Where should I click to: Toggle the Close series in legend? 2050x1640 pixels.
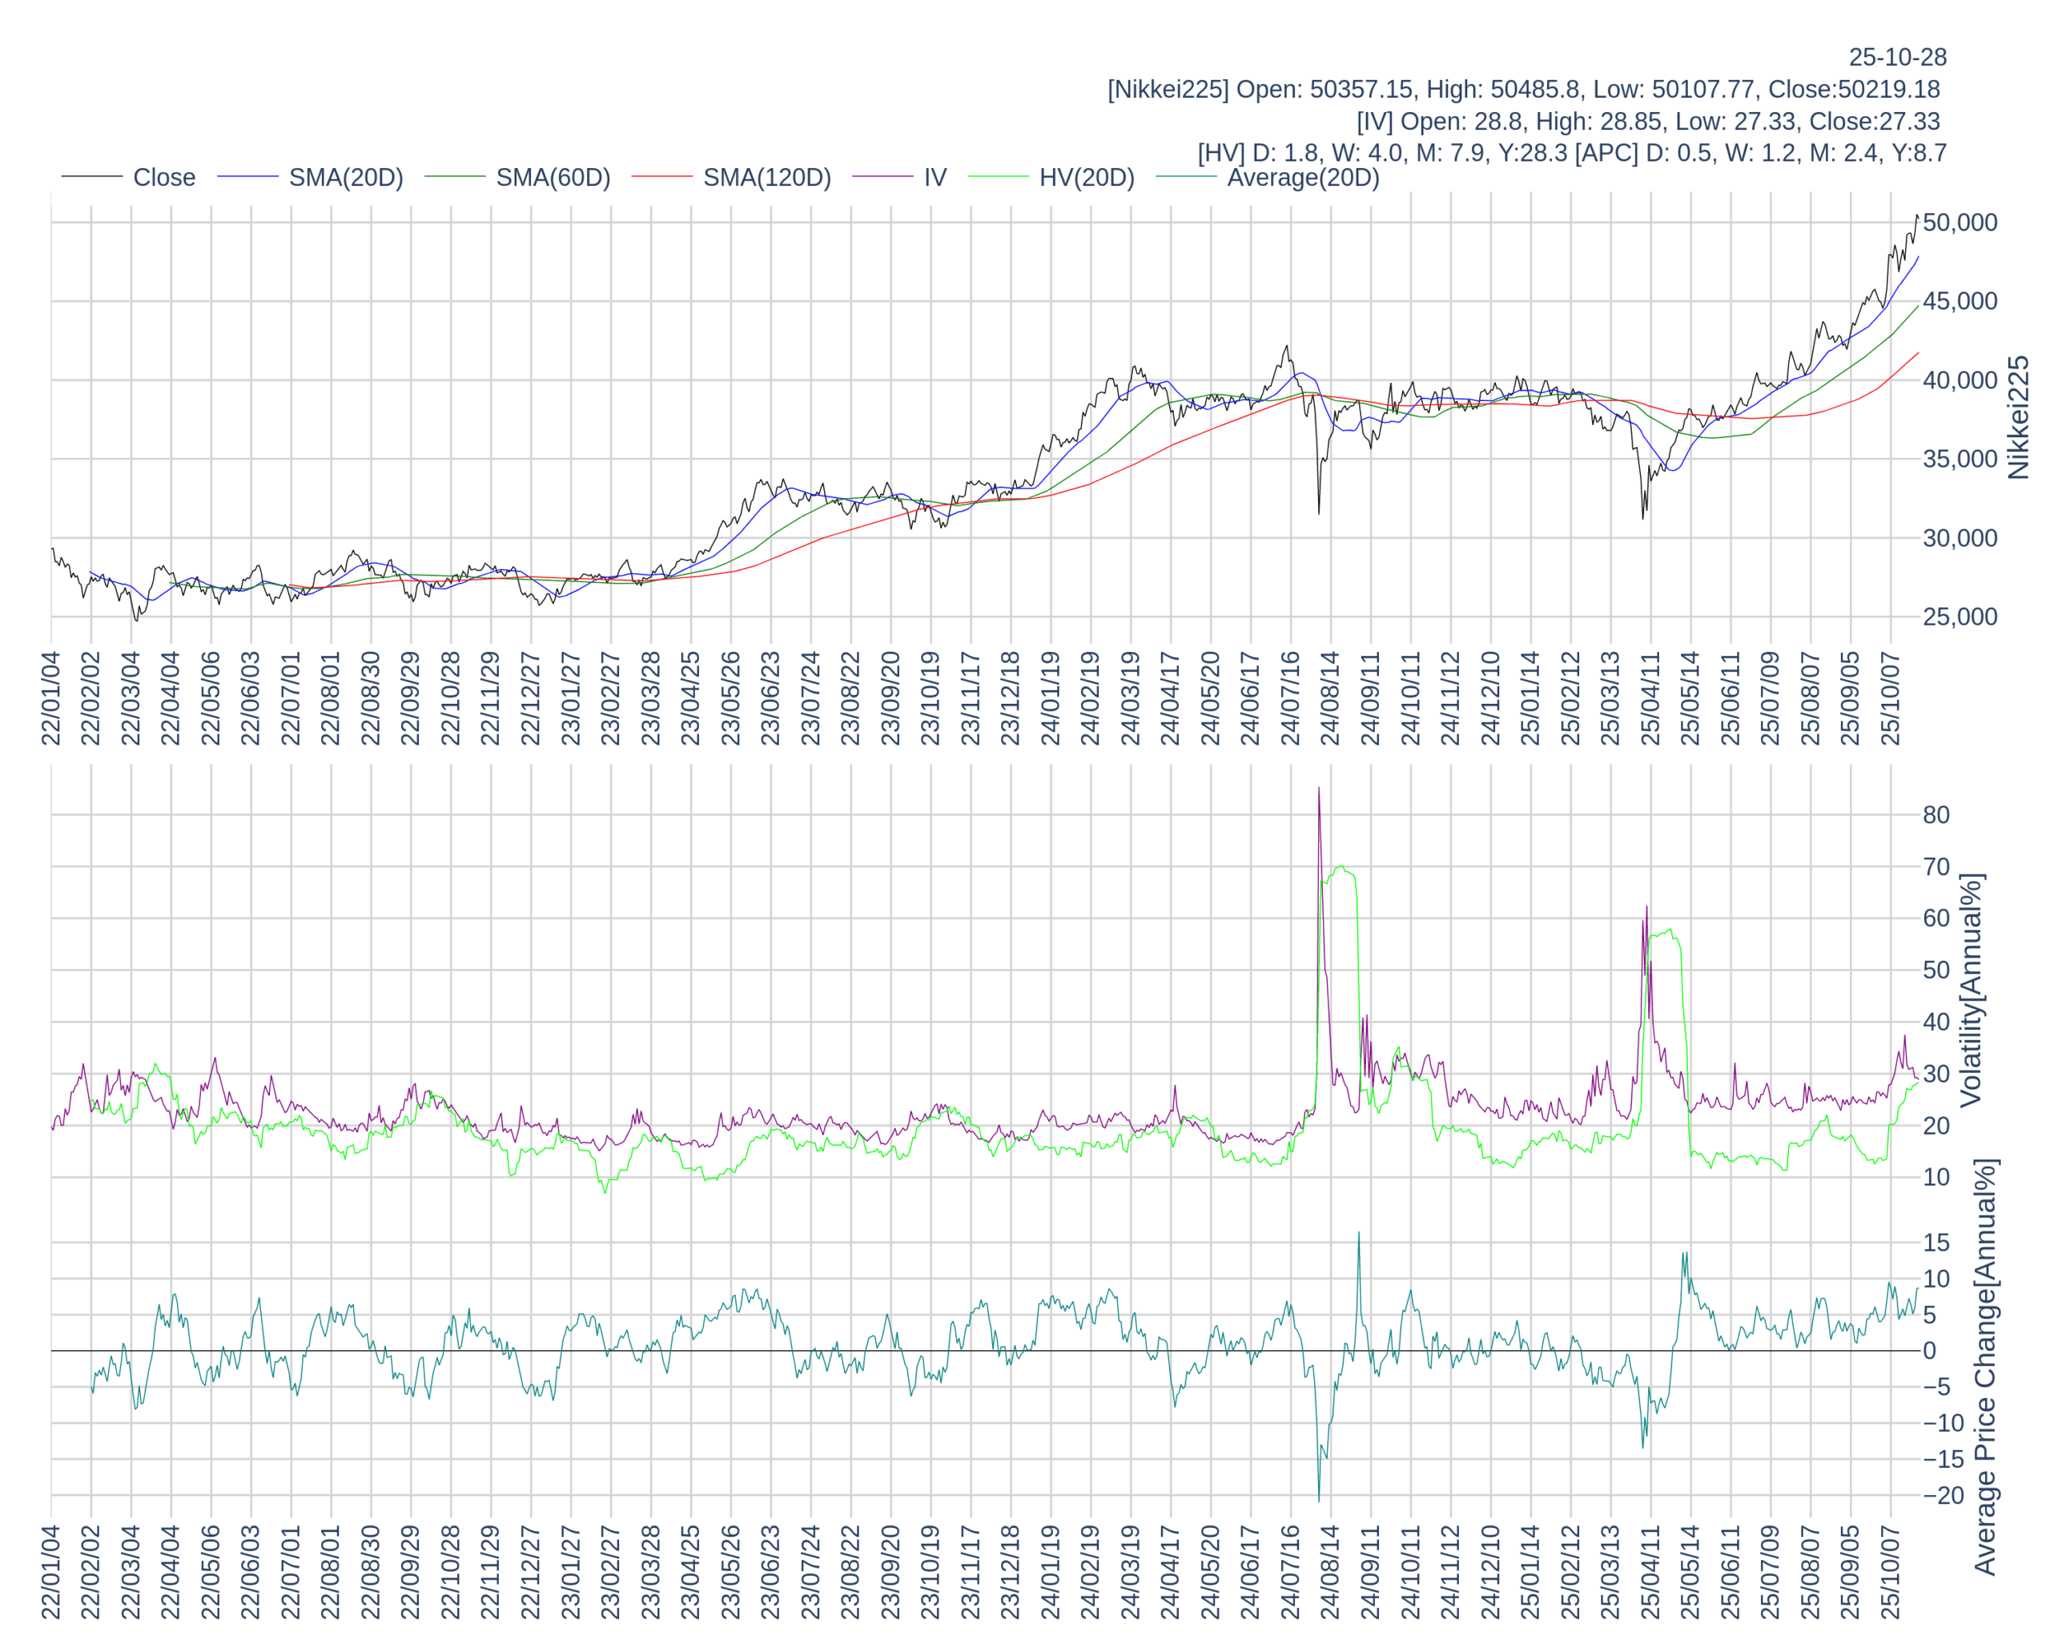(x=163, y=178)
